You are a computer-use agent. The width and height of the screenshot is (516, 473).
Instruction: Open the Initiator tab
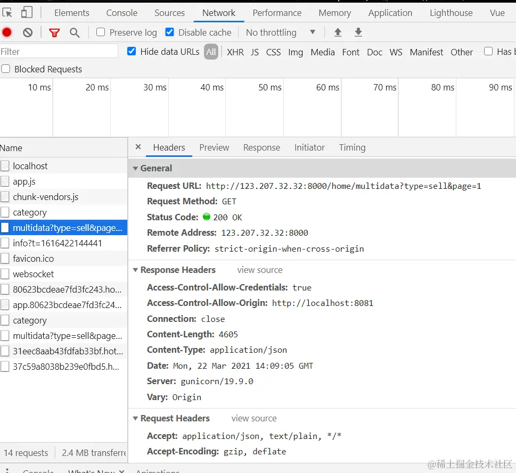pyautogui.click(x=310, y=147)
